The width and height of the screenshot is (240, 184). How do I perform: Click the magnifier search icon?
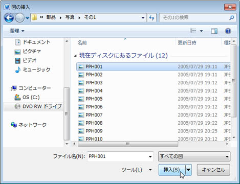[232, 17]
